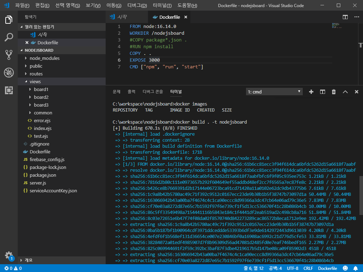This screenshot has width=363, height=272.
Task: Open package-lock.json file
Action: 62,167
